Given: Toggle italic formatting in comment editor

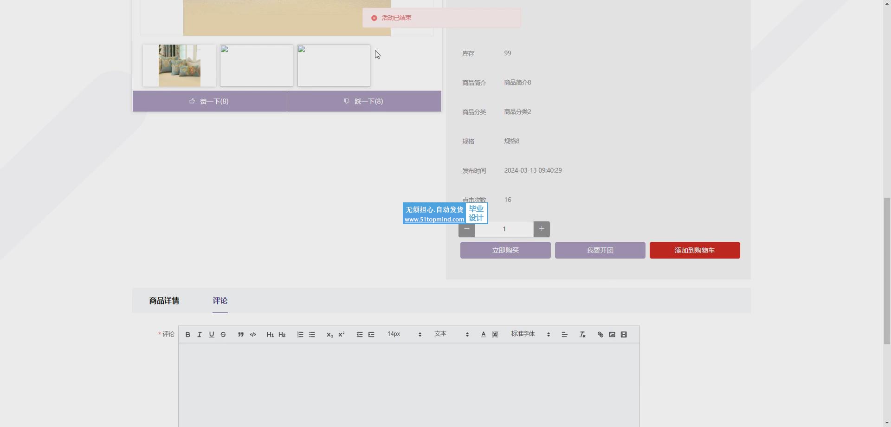Looking at the screenshot, I should [x=200, y=335].
